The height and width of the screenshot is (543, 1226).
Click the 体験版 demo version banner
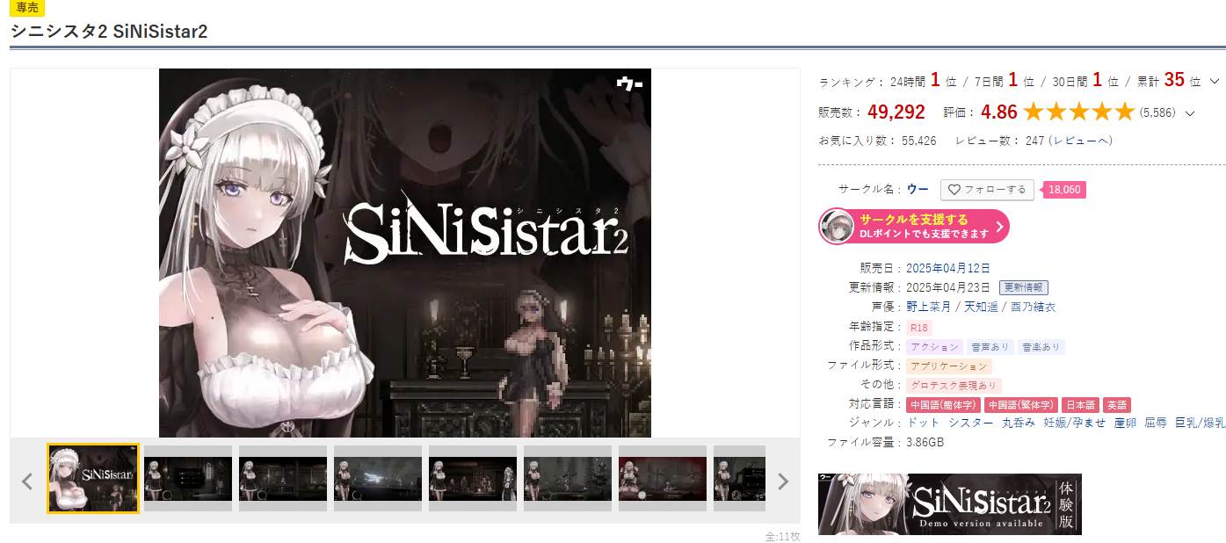950,504
